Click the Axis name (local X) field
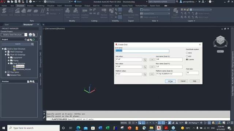Viewport: 234px width, 131px height. tap(169, 59)
